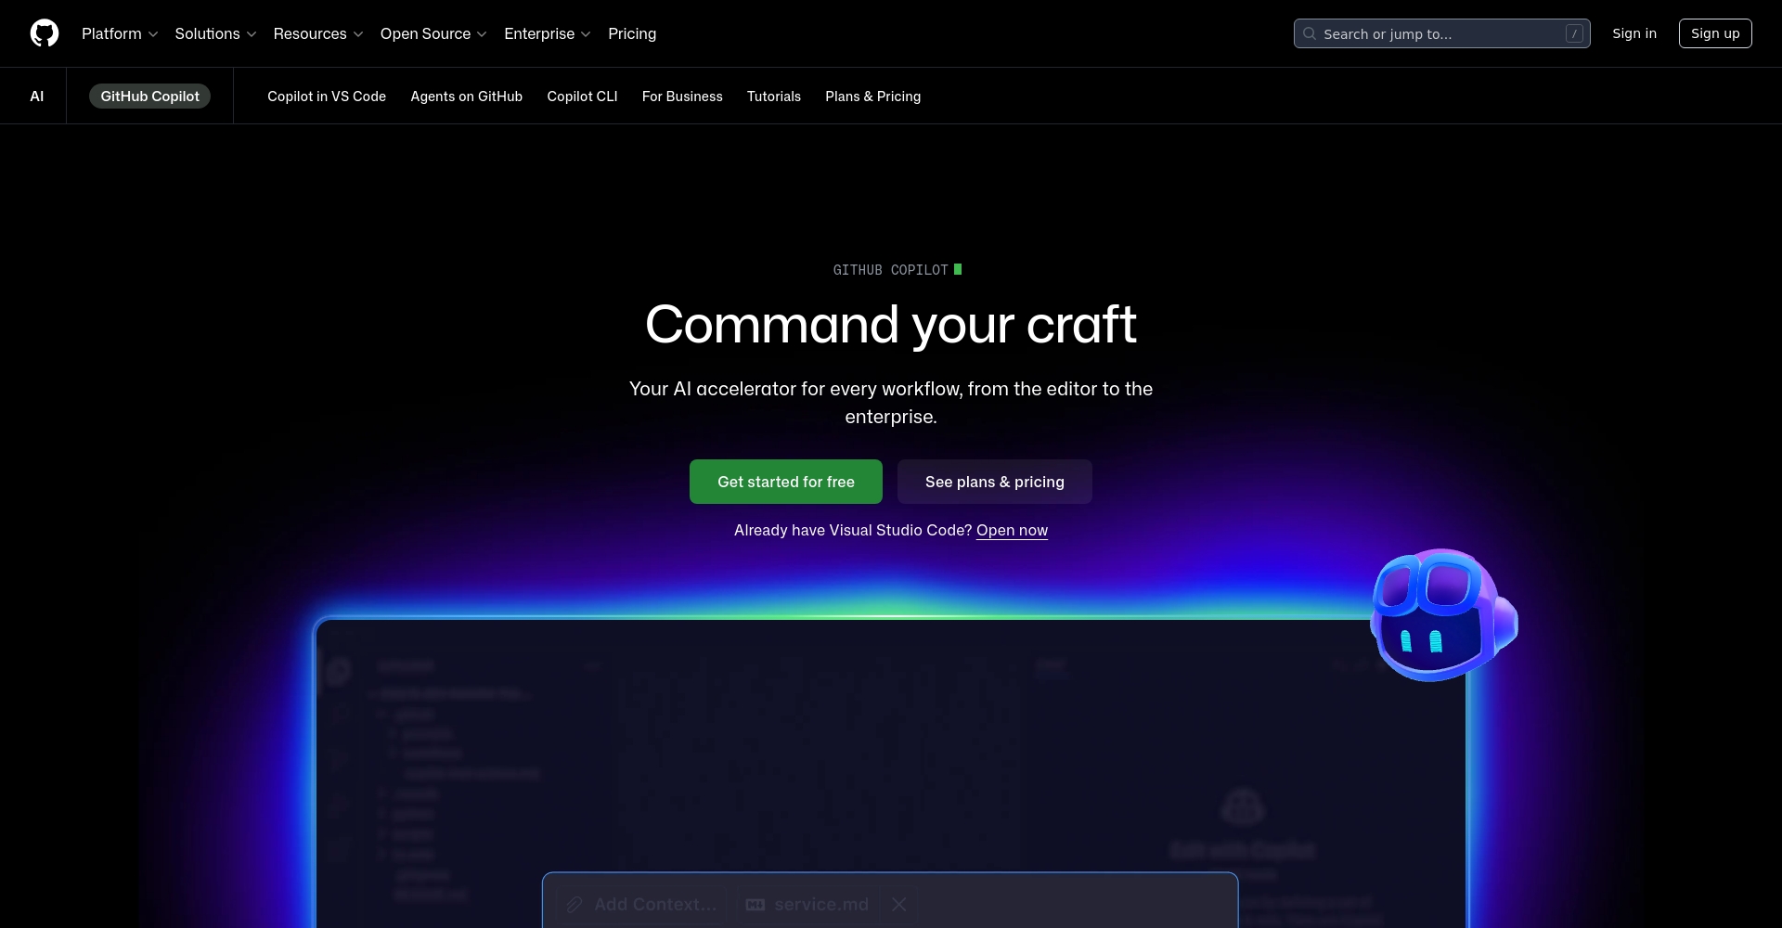The width and height of the screenshot is (1782, 928).
Task: Follow the Open now link for Visual Studio Code
Action: click(1012, 530)
